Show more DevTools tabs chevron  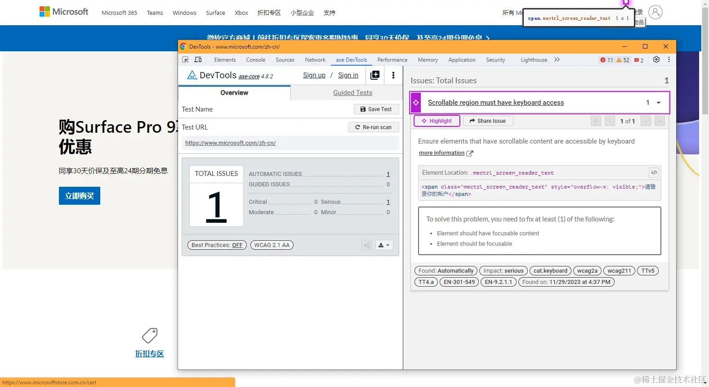coord(557,59)
